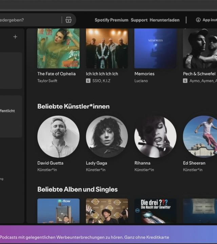Select the Memories album by Luciano
The width and height of the screenshot is (217, 244).
156,48
